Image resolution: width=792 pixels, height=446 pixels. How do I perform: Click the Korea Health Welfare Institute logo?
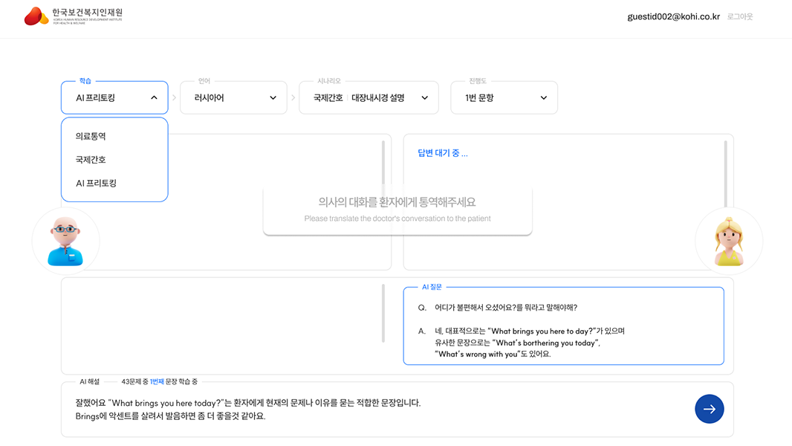73,16
